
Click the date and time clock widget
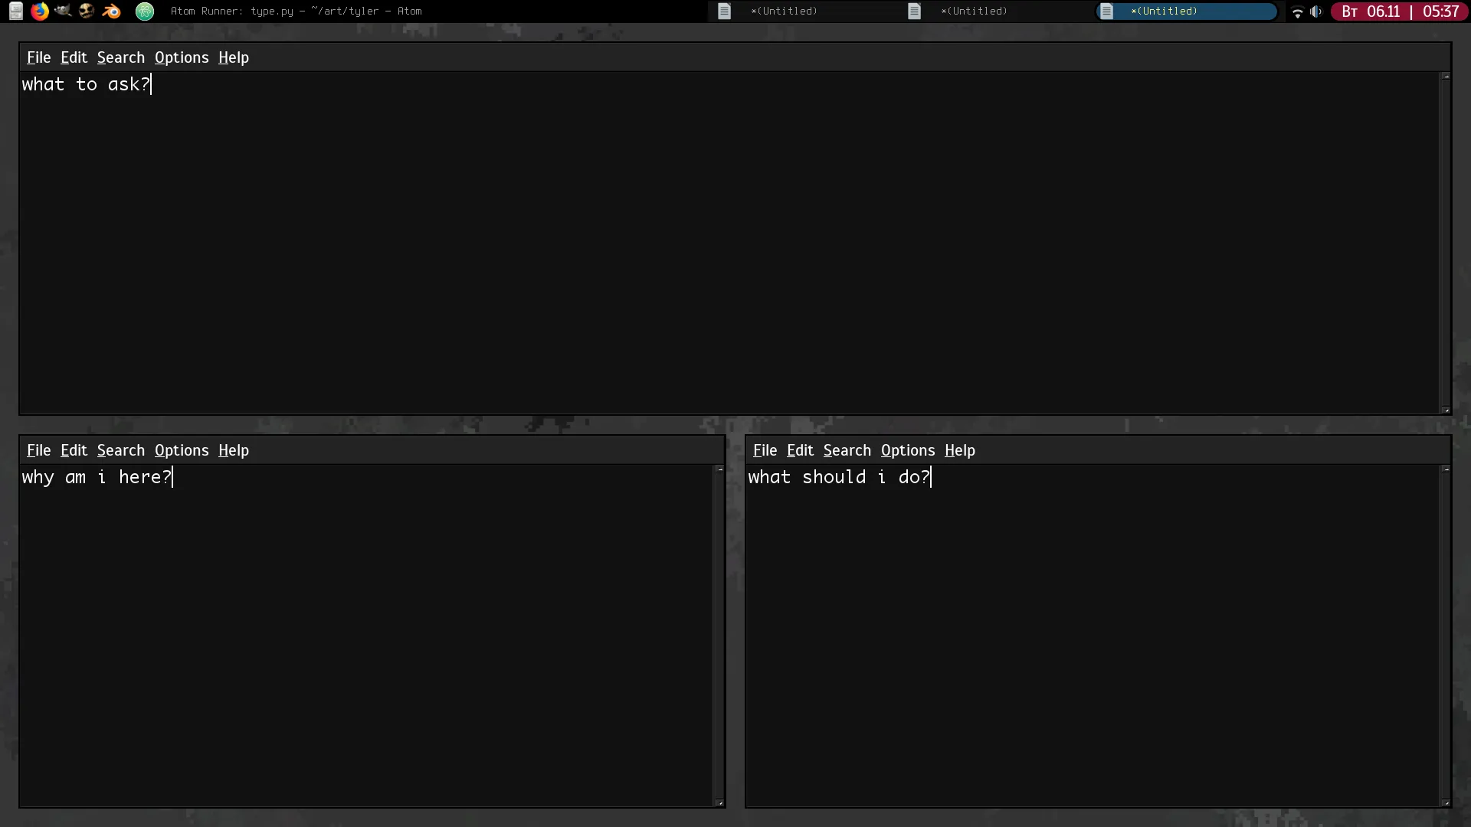click(x=1399, y=11)
